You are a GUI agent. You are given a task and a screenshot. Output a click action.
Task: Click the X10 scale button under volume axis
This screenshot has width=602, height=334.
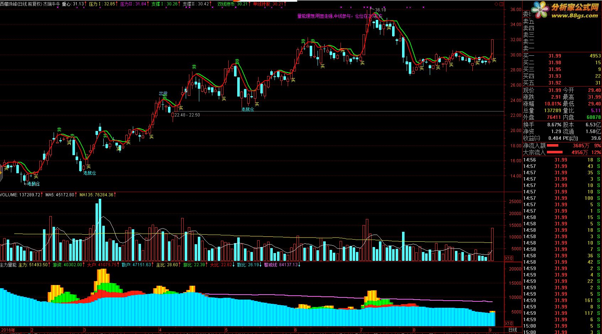pyautogui.click(x=509, y=258)
